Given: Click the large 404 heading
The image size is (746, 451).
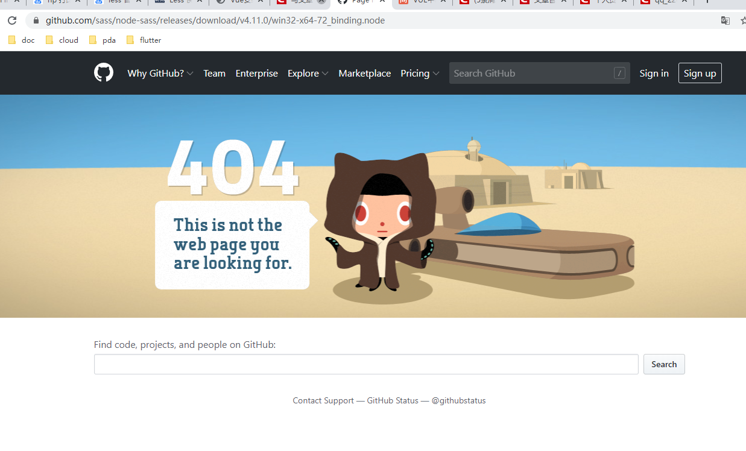Looking at the screenshot, I should pyautogui.click(x=233, y=168).
